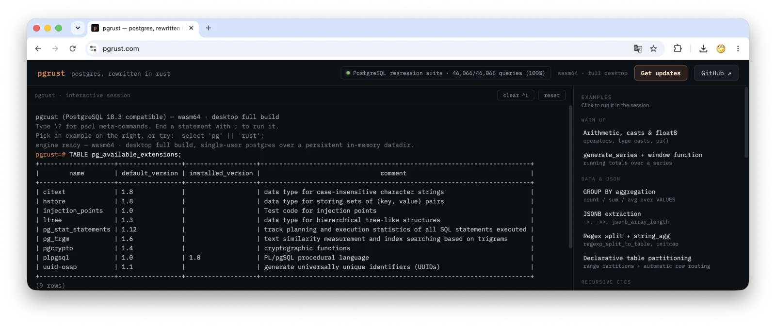Open the browser three-dot menu
This screenshot has height=326, width=776.
click(x=738, y=49)
